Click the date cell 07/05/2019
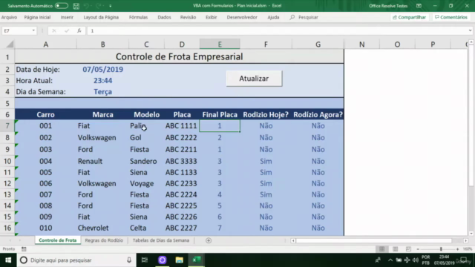 coord(102,69)
